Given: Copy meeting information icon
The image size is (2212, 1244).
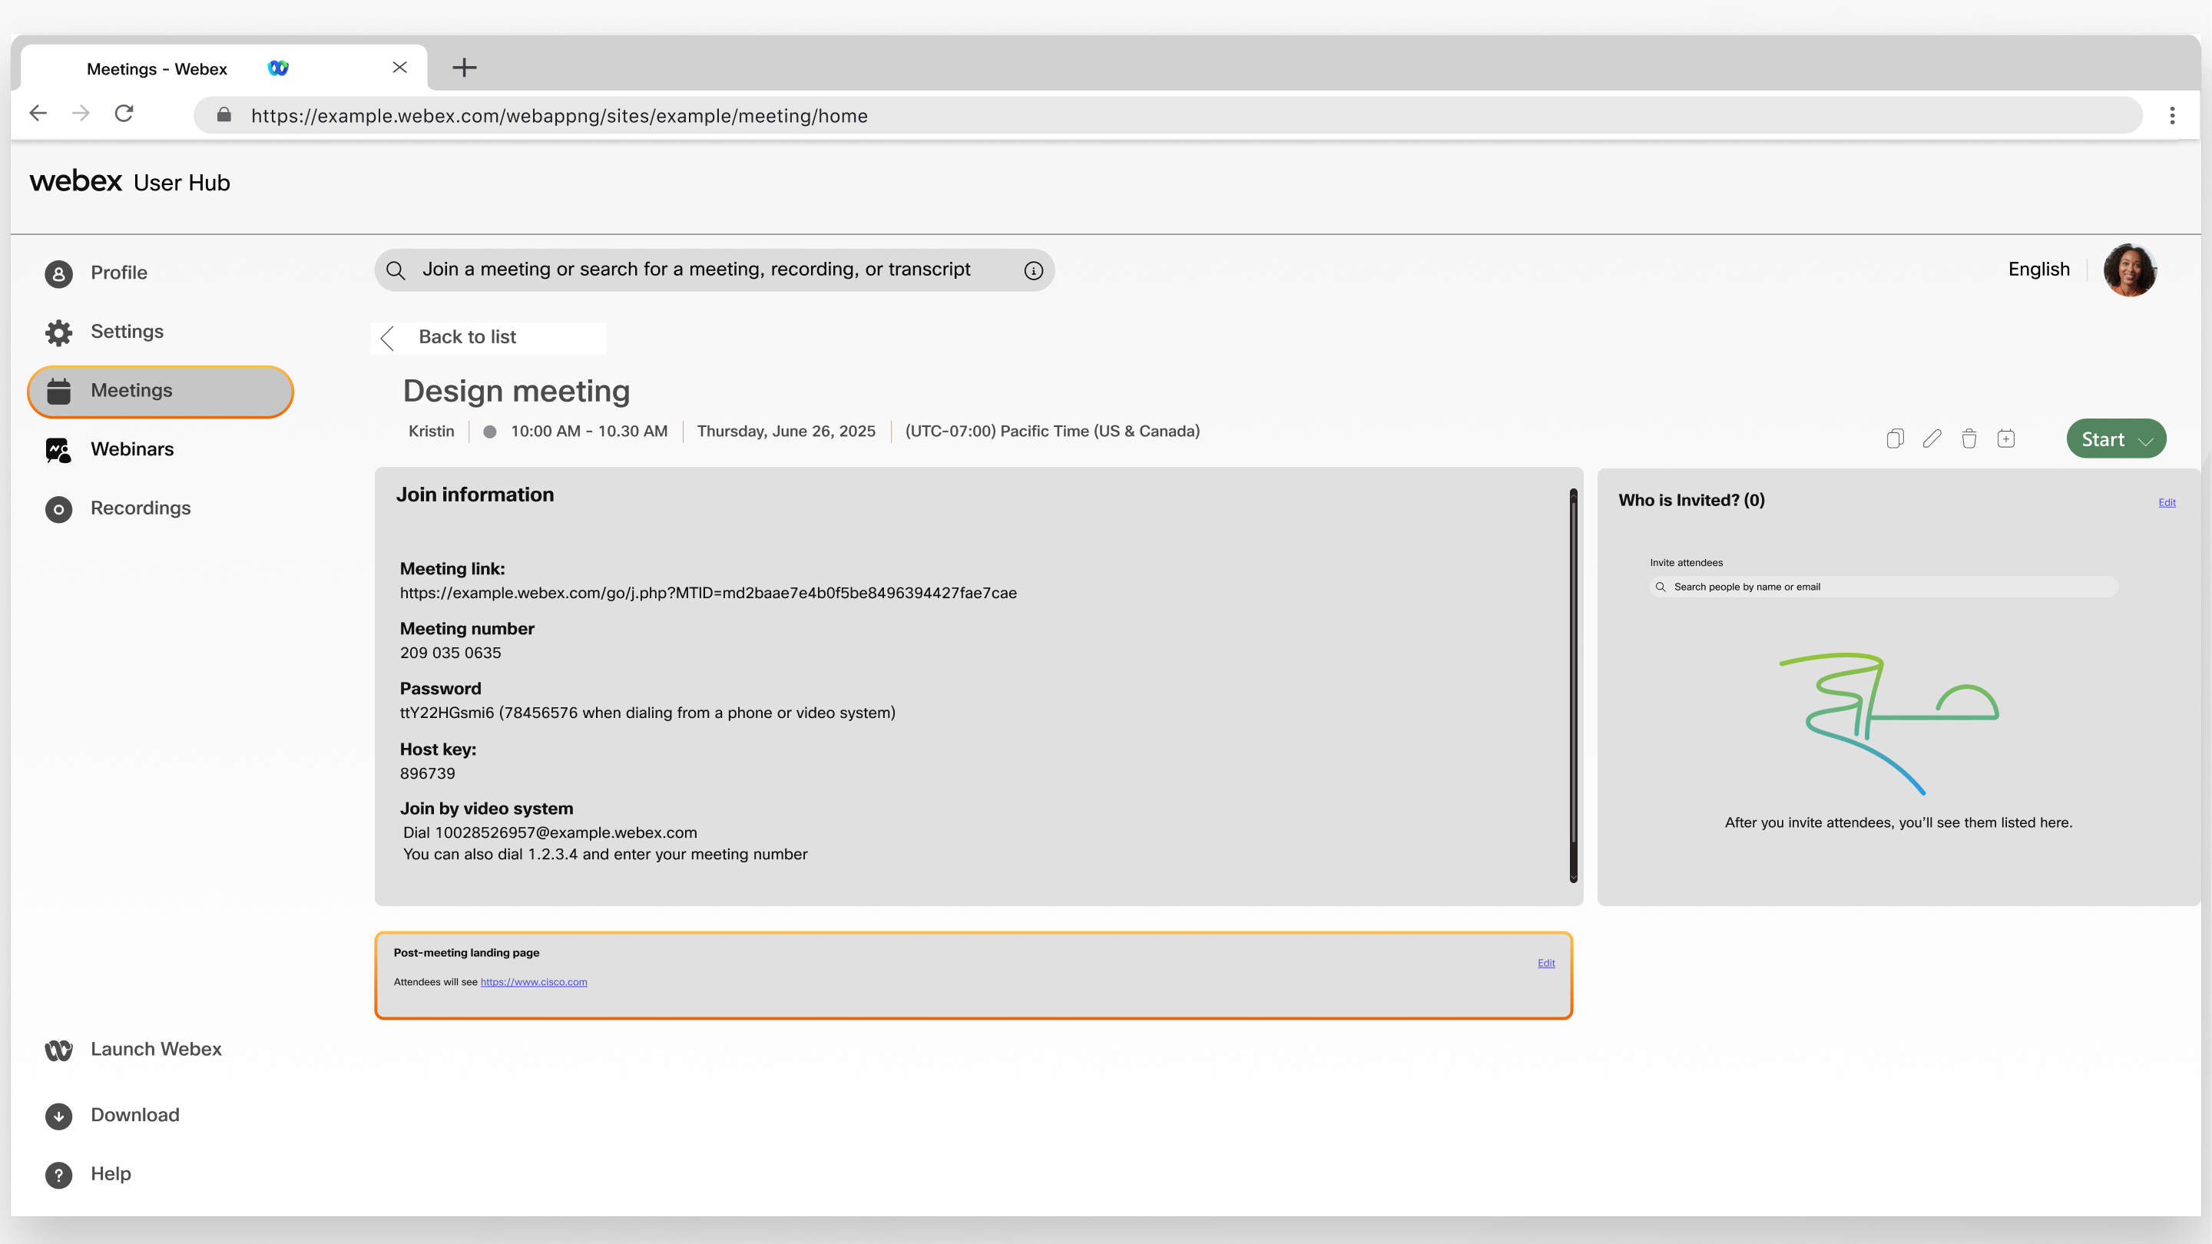Looking at the screenshot, I should pyautogui.click(x=1895, y=438).
